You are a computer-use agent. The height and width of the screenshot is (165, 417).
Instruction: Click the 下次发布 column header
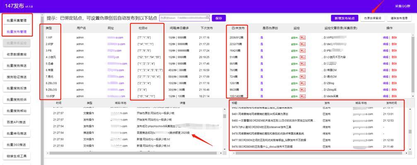click(x=207, y=28)
